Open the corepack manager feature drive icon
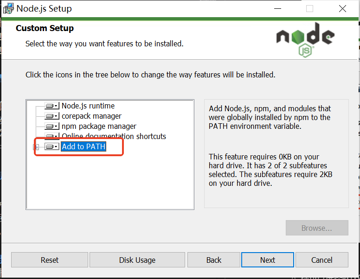The width and height of the screenshot is (360, 279). tap(51, 116)
